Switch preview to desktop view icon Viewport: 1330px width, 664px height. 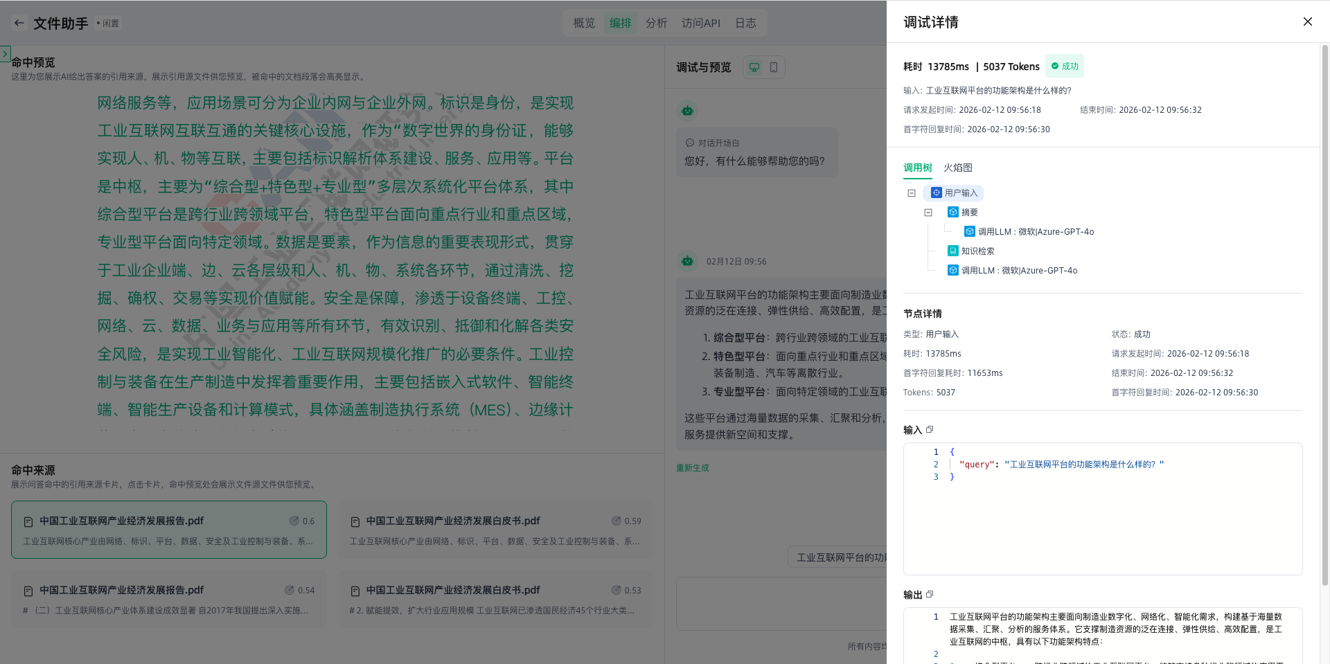pyautogui.click(x=754, y=67)
